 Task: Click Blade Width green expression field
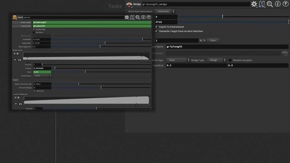tap(92, 26)
